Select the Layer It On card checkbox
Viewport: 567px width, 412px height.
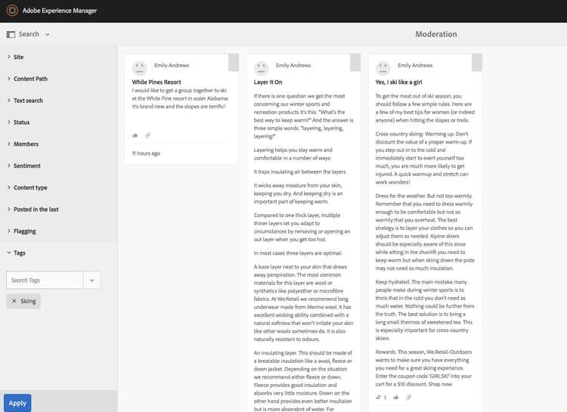coord(355,62)
